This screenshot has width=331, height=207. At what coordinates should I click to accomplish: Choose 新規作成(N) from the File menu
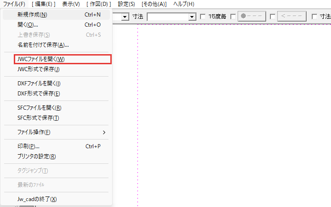click(56, 15)
